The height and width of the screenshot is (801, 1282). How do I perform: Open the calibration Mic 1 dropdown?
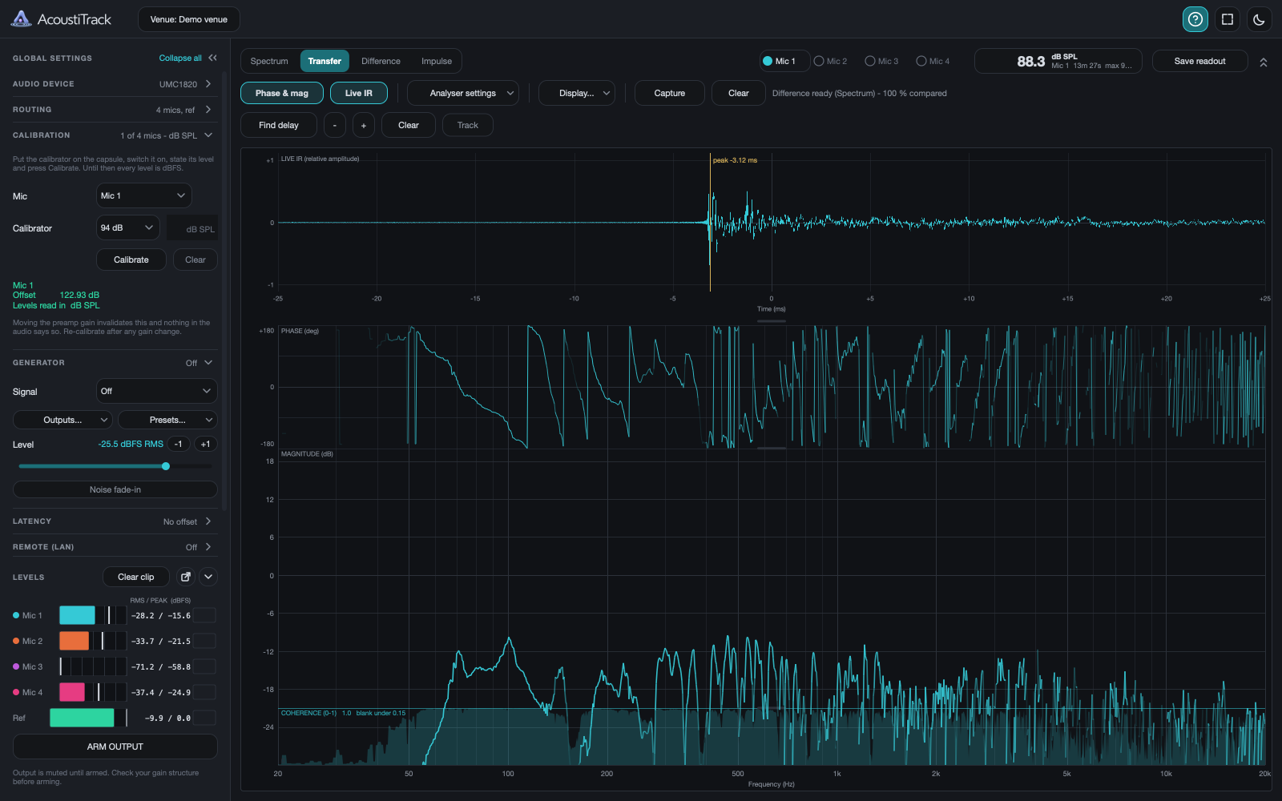pos(144,195)
